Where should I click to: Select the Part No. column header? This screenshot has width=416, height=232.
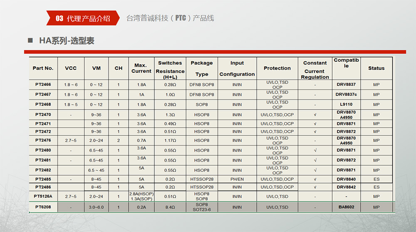click(43, 68)
